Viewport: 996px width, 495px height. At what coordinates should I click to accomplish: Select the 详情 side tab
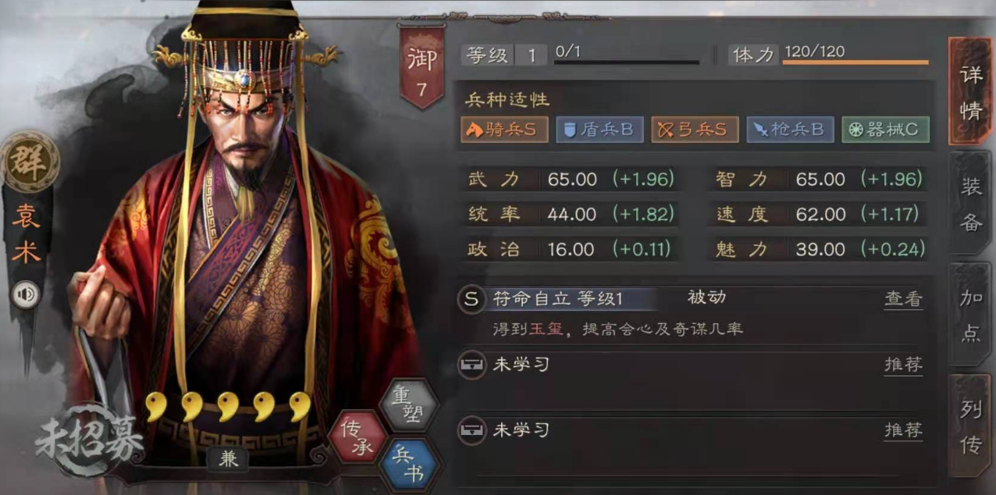pyautogui.click(x=970, y=91)
